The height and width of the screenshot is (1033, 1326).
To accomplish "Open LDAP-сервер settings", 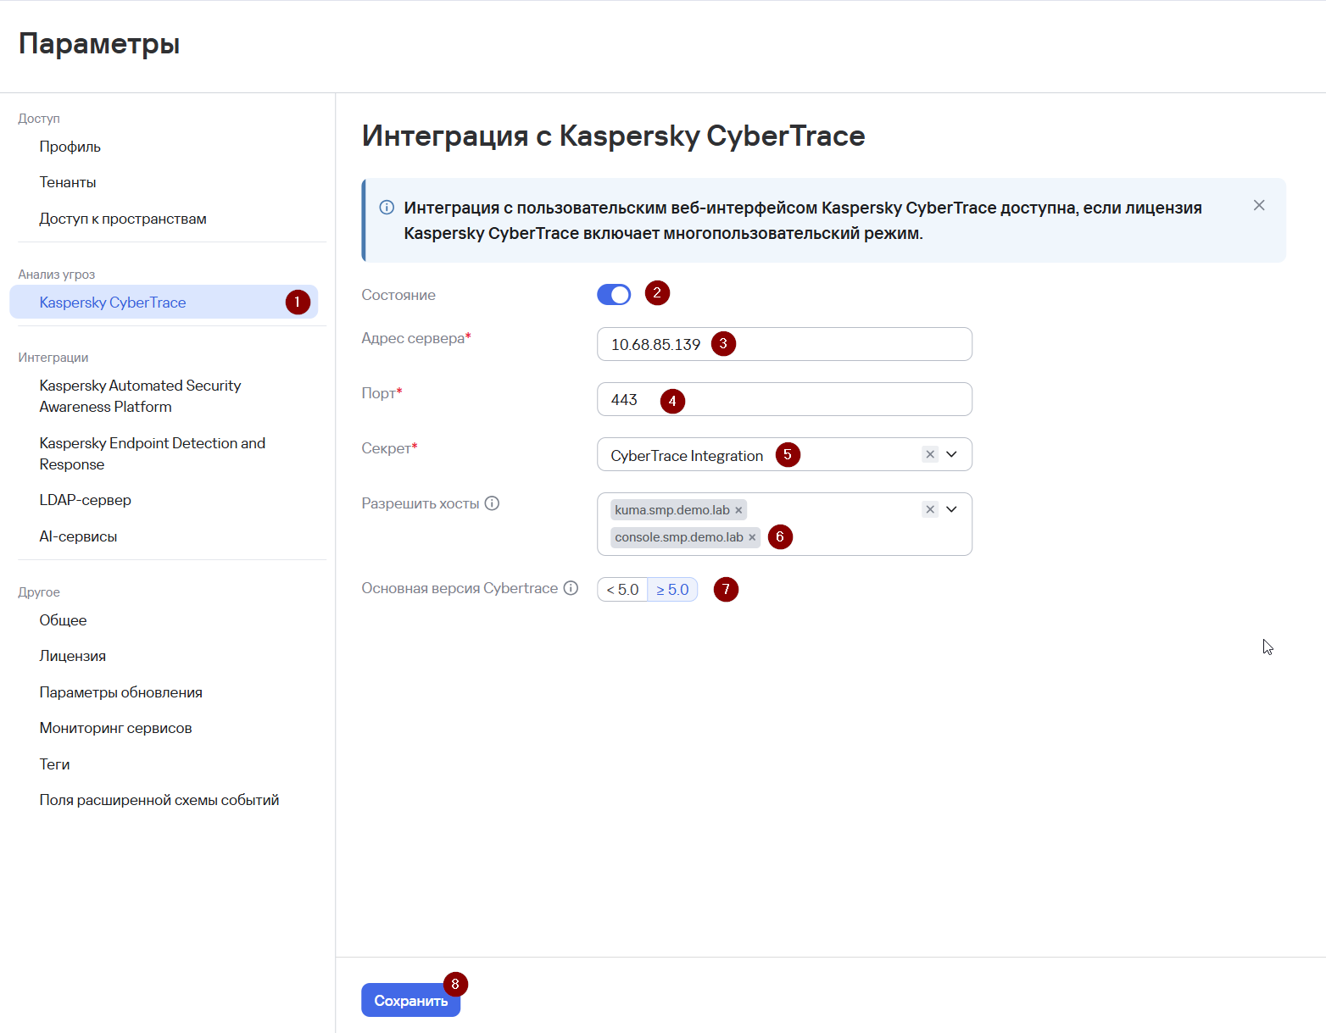I will (x=86, y=500).
